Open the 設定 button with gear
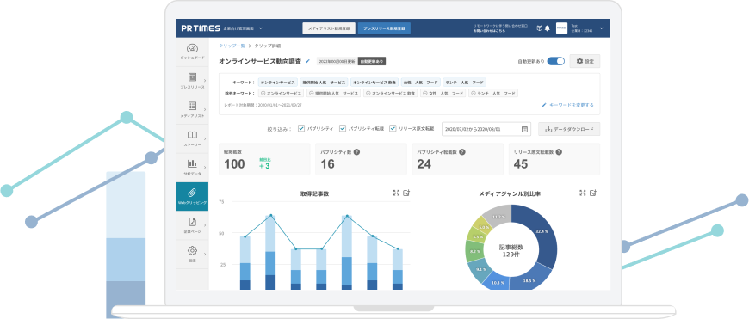The width and height of the screenshot is (749, 319). point(585,61)
